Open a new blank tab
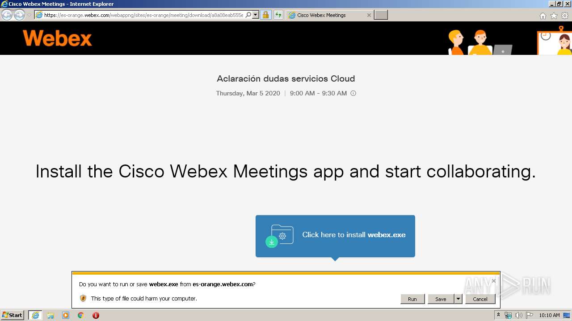The width and height of the screenshot is (572, 321). (381, 15)
